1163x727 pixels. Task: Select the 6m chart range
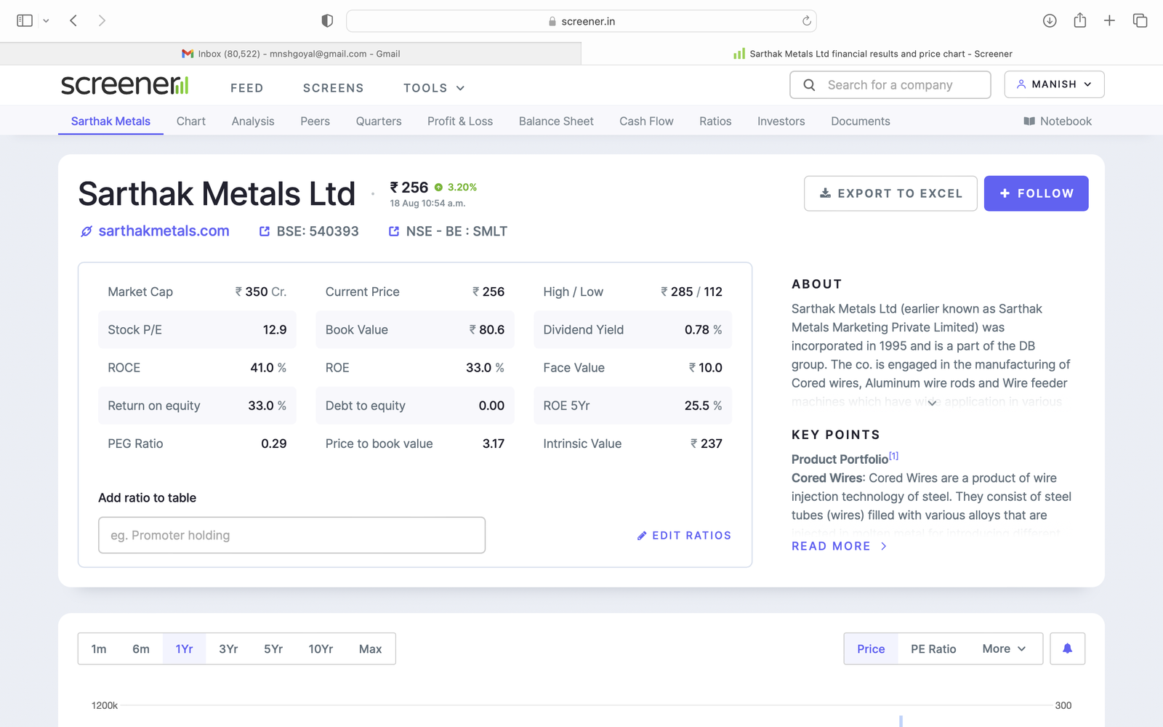coord(141,648)
